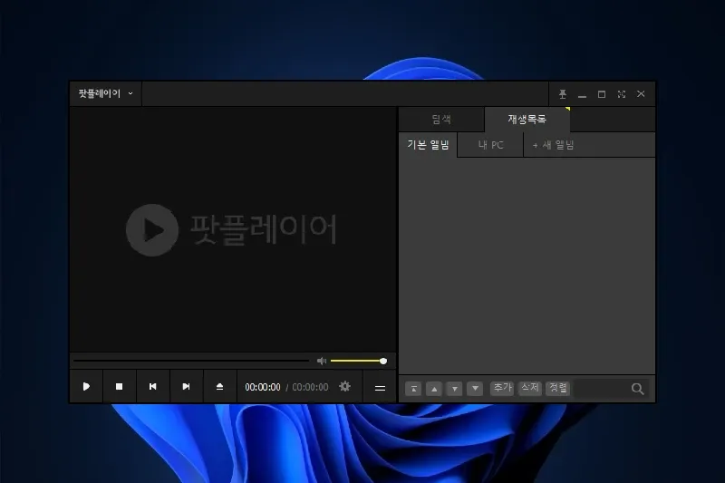Click the 추가 button to add files
Screen dimensions: 725x483
(x=502, y=388)
